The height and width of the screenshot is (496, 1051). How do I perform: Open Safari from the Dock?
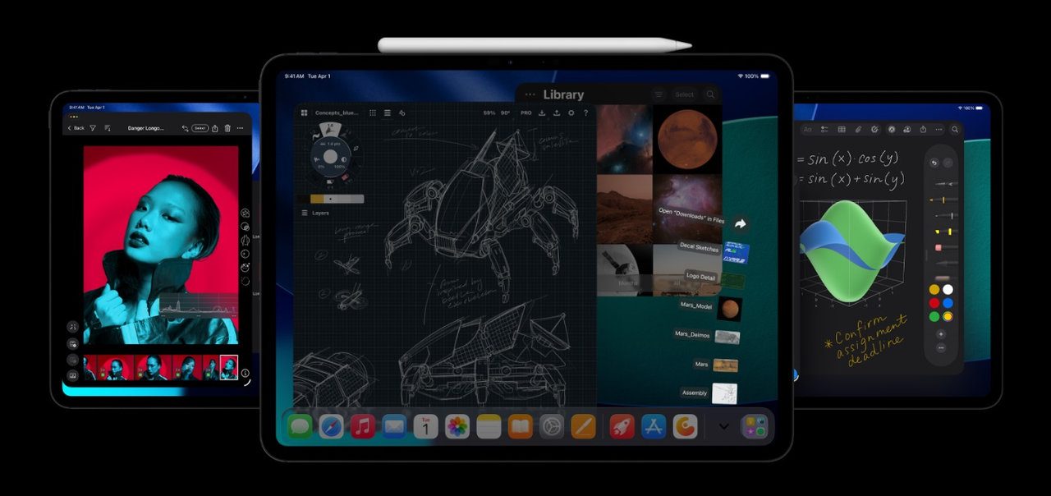click(330, 426)
